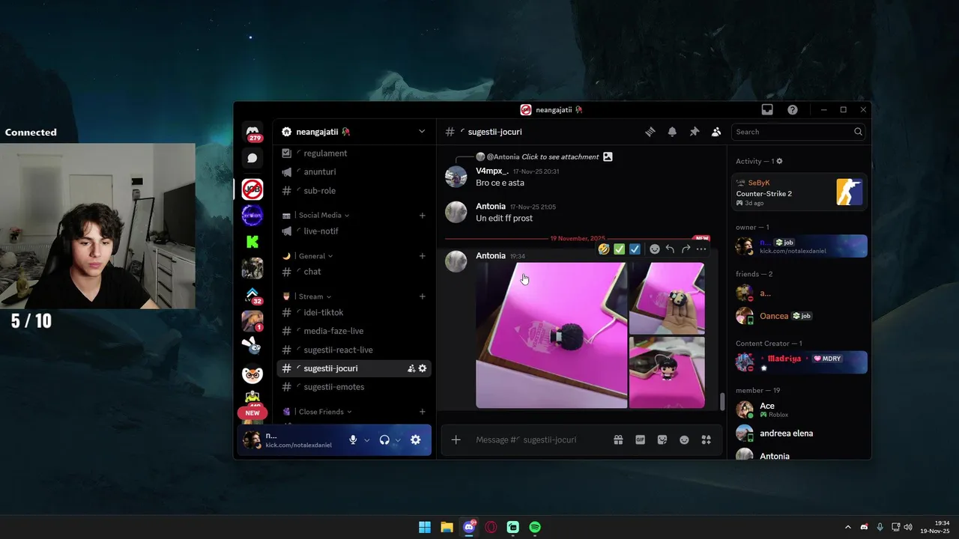
Task: Add rolling-laughing emoji reaction to message
Action: point(604,249)
